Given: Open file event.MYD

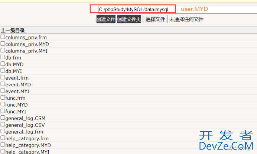Looking at the screenshot, I should point(18,85).
